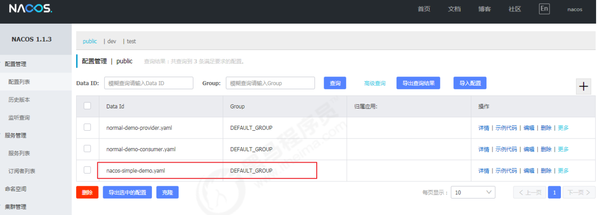The image size is (597, 215).
Task: Click the 导入配置 button
Action: [x=470, y=83]
